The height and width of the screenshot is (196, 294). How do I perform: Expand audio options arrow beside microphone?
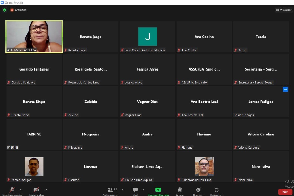tap(21, 190)
